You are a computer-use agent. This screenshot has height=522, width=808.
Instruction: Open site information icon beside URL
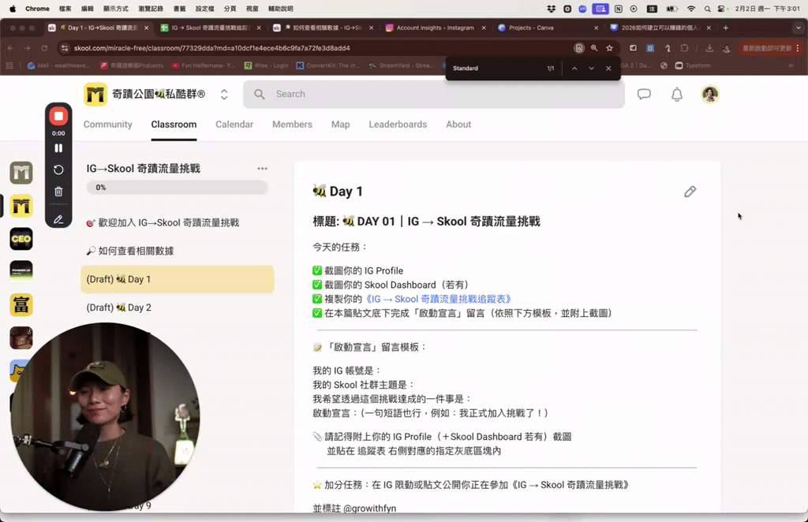tap(65, 48)
